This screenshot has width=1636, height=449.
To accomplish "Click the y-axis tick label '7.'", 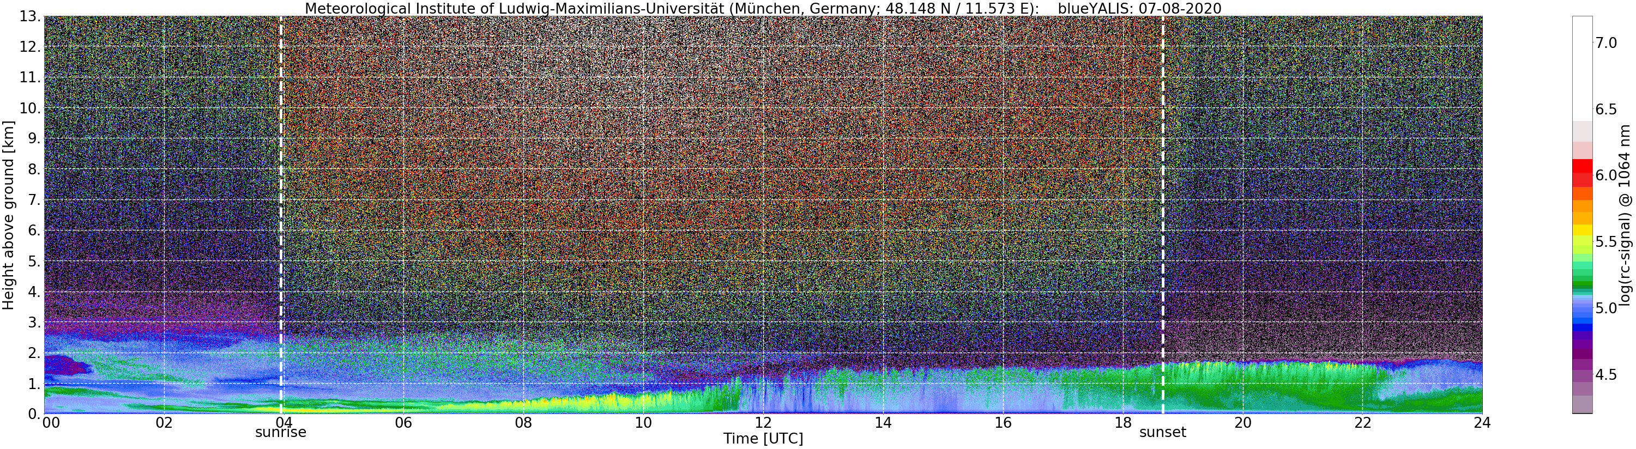I will [34, 200].
